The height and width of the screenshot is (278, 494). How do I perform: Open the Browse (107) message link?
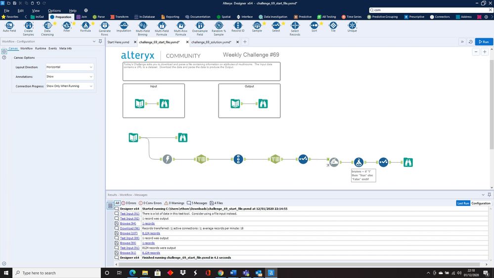(129, 233)
